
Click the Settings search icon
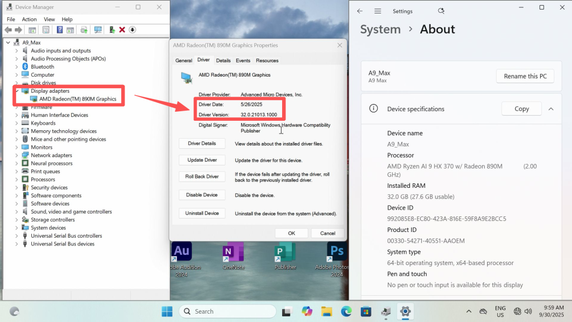441,11
